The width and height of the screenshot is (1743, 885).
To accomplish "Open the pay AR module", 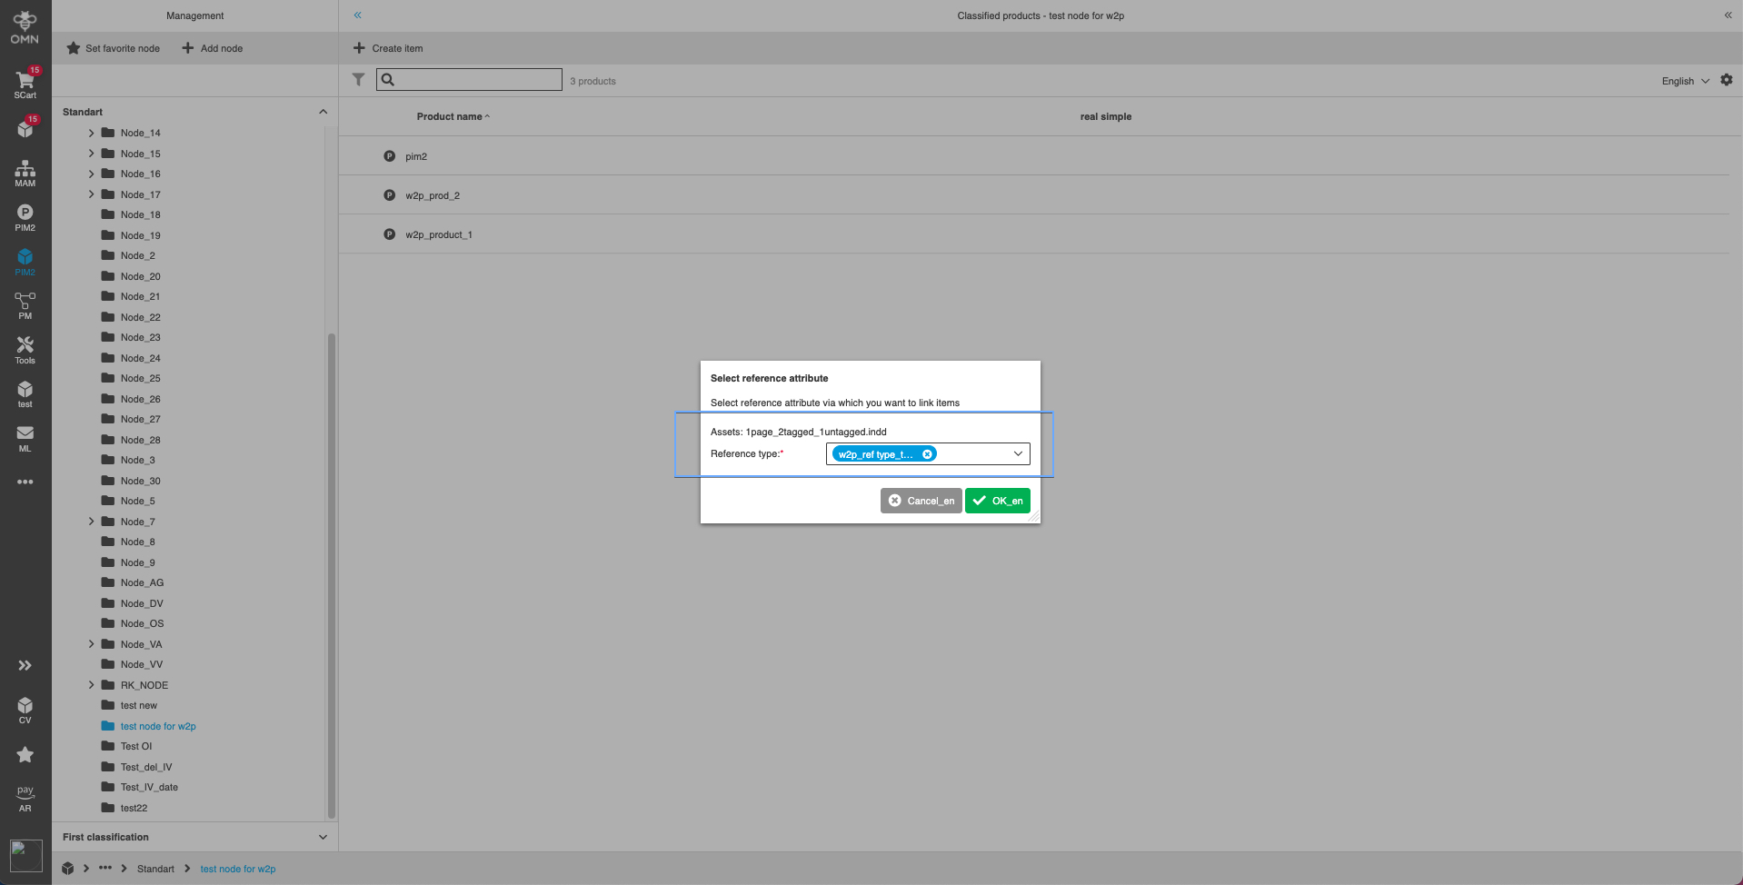I will pos(25,796).
